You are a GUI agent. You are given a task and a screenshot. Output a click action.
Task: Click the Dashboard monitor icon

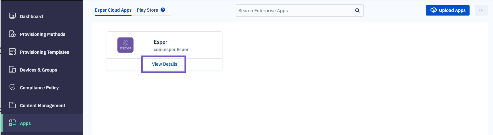click(12, 16)
